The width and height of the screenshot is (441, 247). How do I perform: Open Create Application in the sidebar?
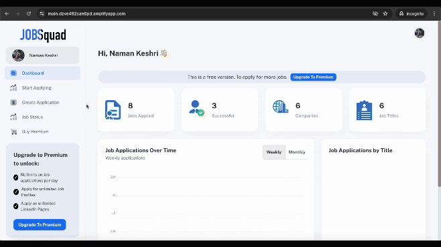click(42, 102)
